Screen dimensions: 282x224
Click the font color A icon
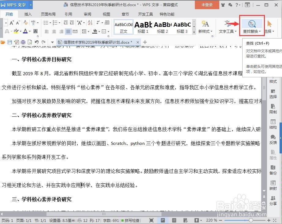click(x=25, y=31)
